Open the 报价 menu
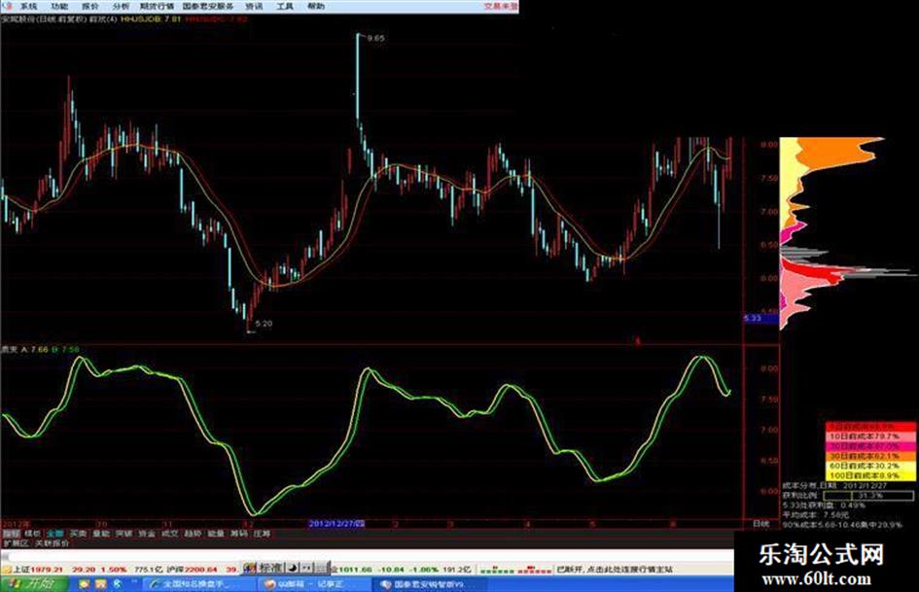Image resolution: width=919 pixels, height=592 pixels. [90, 6]
